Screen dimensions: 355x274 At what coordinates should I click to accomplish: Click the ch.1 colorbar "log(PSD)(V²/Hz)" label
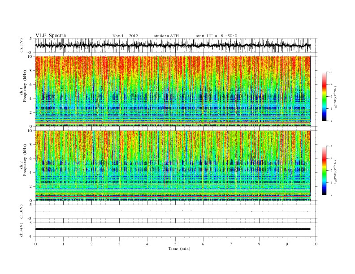336,98
